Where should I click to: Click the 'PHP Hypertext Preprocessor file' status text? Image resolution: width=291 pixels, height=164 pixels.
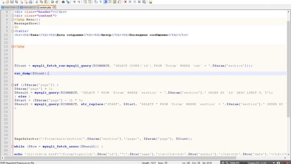coord(17,163)
